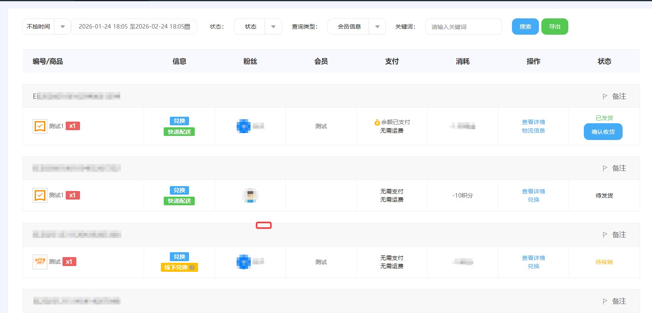
Task: Click 快递配送 tag in the 待发货 order row
Action: tap(179, 201)
